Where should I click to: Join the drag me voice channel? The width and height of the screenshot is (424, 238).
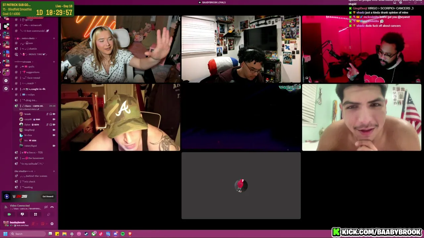point(35,100)
